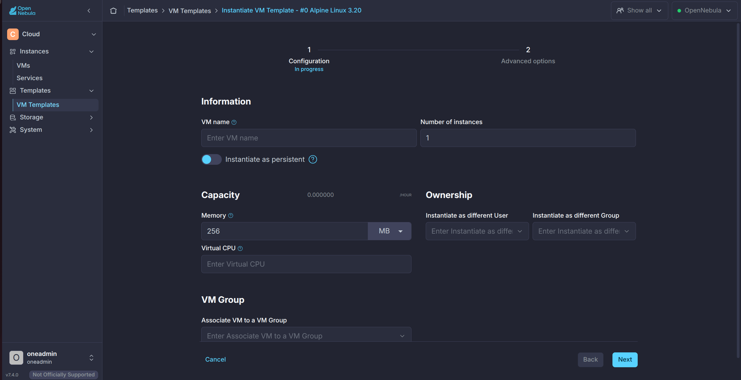Open Memory help tooltip icon
This screenshot has width=741, height=380.
(231, 216)
